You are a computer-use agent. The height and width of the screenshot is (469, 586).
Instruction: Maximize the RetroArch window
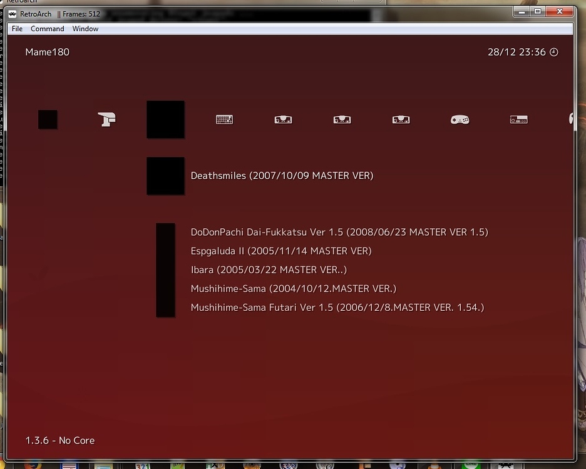coord(538,12)
